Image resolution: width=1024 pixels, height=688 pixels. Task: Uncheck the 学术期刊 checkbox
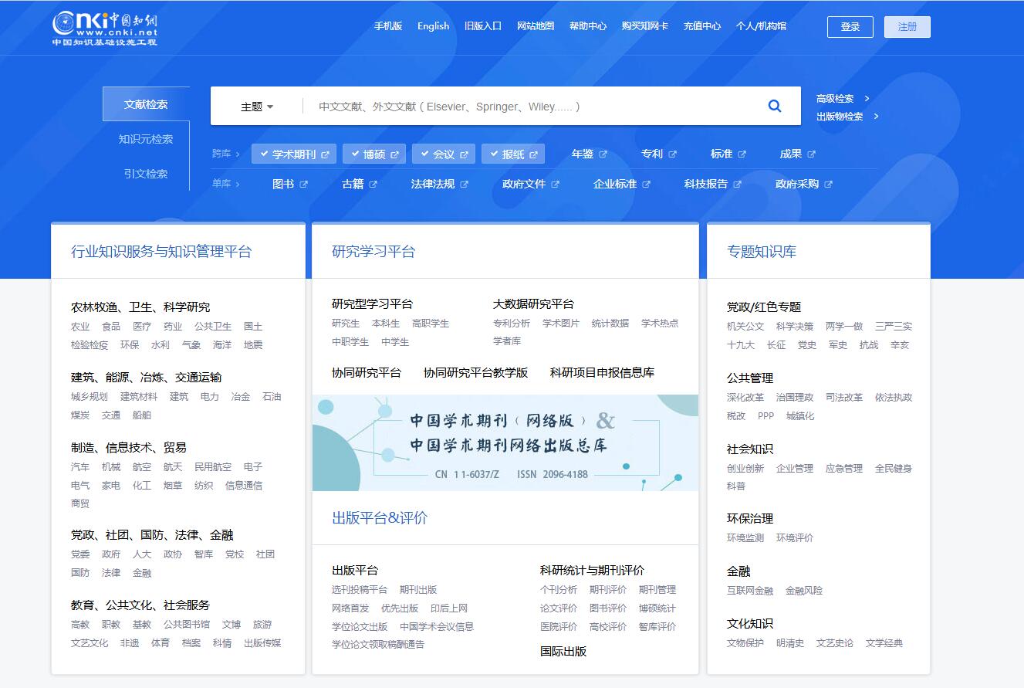tap(264, 154)
